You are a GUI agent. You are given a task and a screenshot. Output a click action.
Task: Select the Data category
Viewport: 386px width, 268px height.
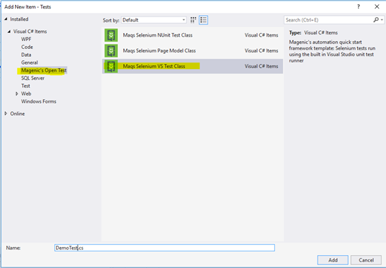pyautogui.click(x=26, y=55)
